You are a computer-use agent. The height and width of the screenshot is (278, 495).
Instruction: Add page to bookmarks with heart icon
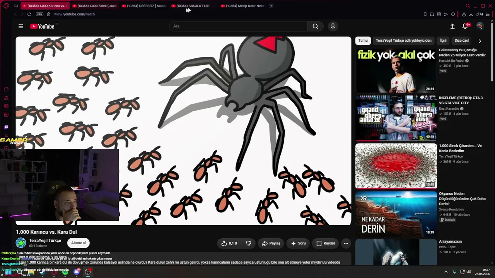coord(453,14)
